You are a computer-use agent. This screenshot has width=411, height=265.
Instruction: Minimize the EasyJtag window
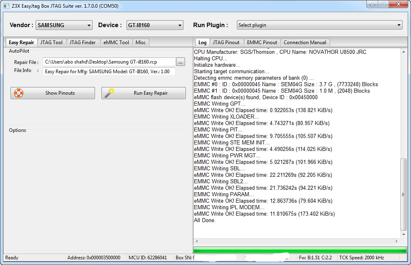[372, 4]
